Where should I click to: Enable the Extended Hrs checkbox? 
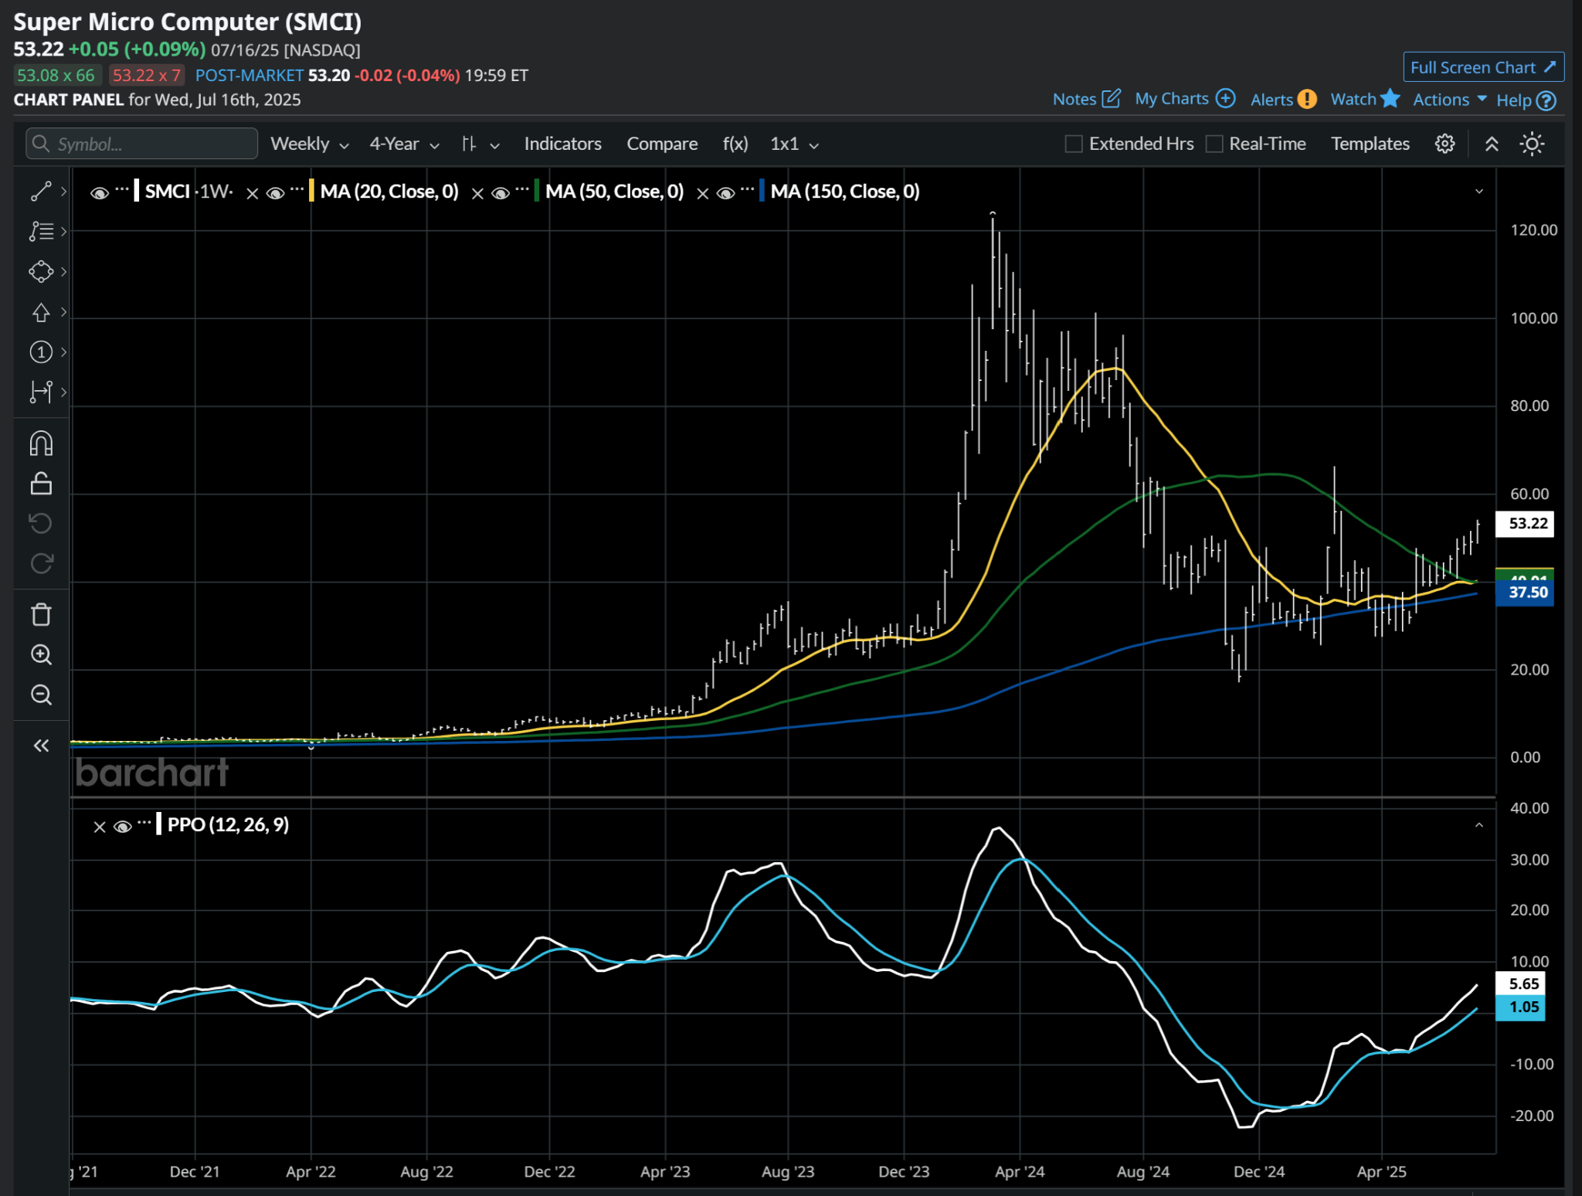(1073, 144)
